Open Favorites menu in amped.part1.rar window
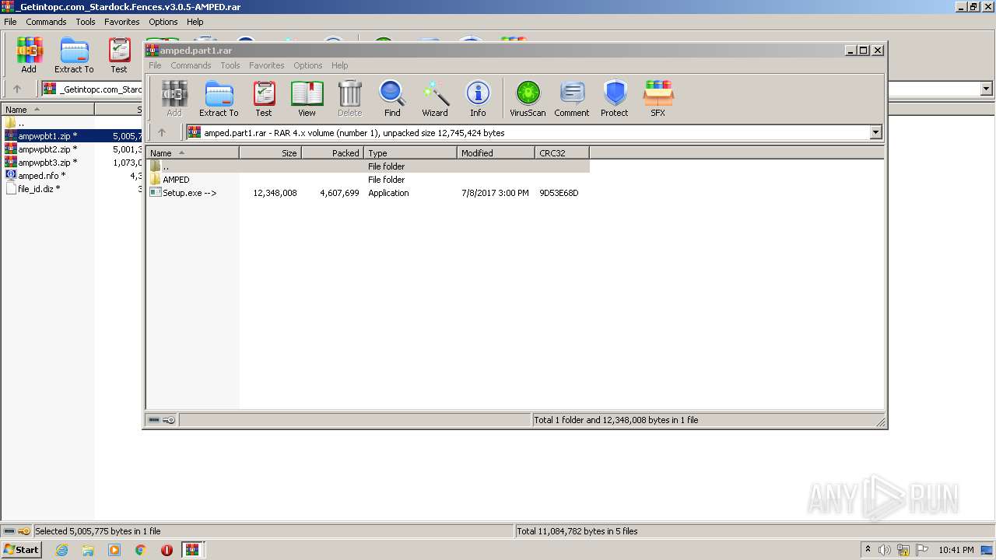 [x=267, y=65]
